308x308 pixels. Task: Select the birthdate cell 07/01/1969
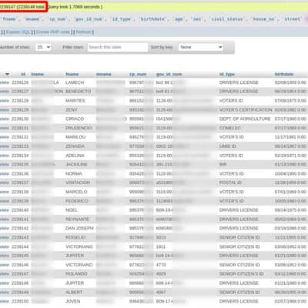(x=290, y=192)
